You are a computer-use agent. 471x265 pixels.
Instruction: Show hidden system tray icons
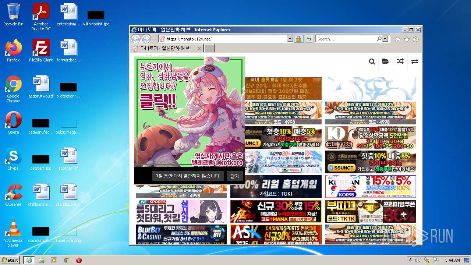(410, 260)
